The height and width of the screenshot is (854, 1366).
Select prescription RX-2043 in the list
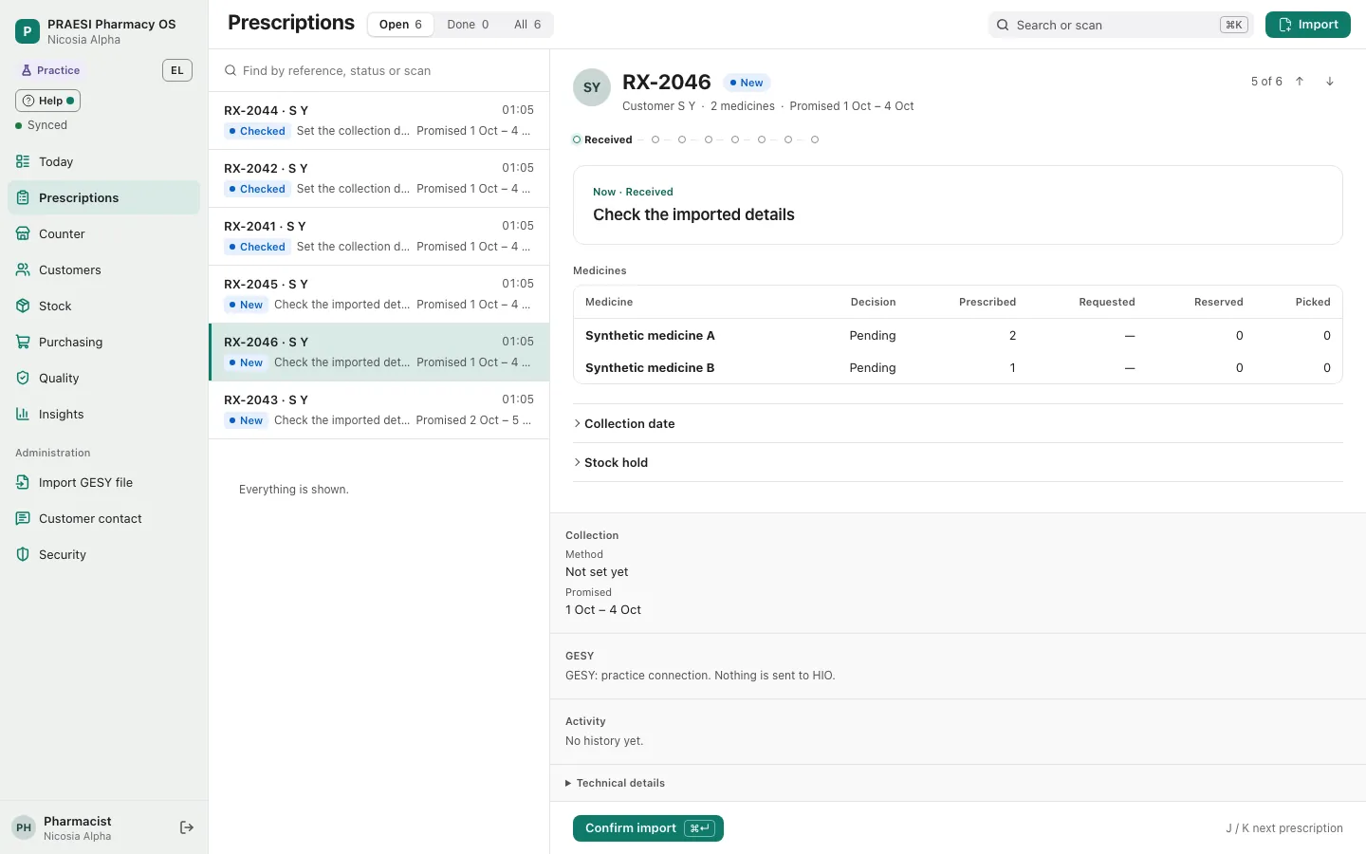379,410
